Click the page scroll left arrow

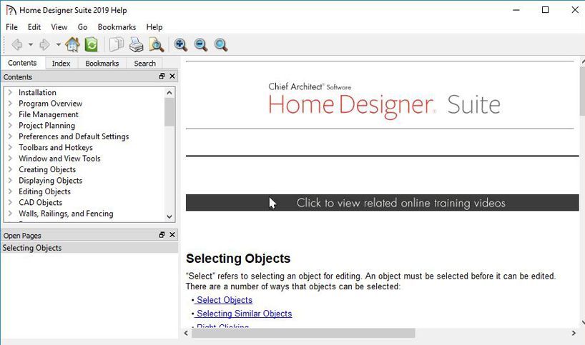186,333
